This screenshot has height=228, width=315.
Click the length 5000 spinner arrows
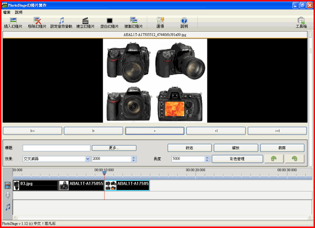coord(207,159)
